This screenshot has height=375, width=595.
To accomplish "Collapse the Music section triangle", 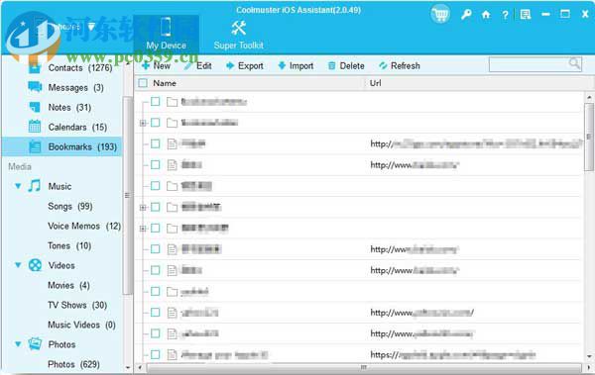I will tap(18, 186).
